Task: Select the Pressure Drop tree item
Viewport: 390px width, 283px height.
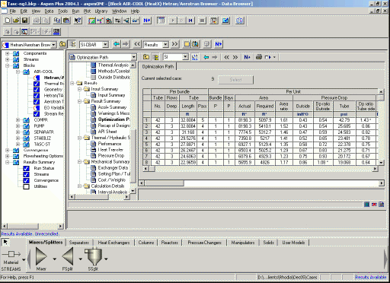Action: tap(111, 156)
